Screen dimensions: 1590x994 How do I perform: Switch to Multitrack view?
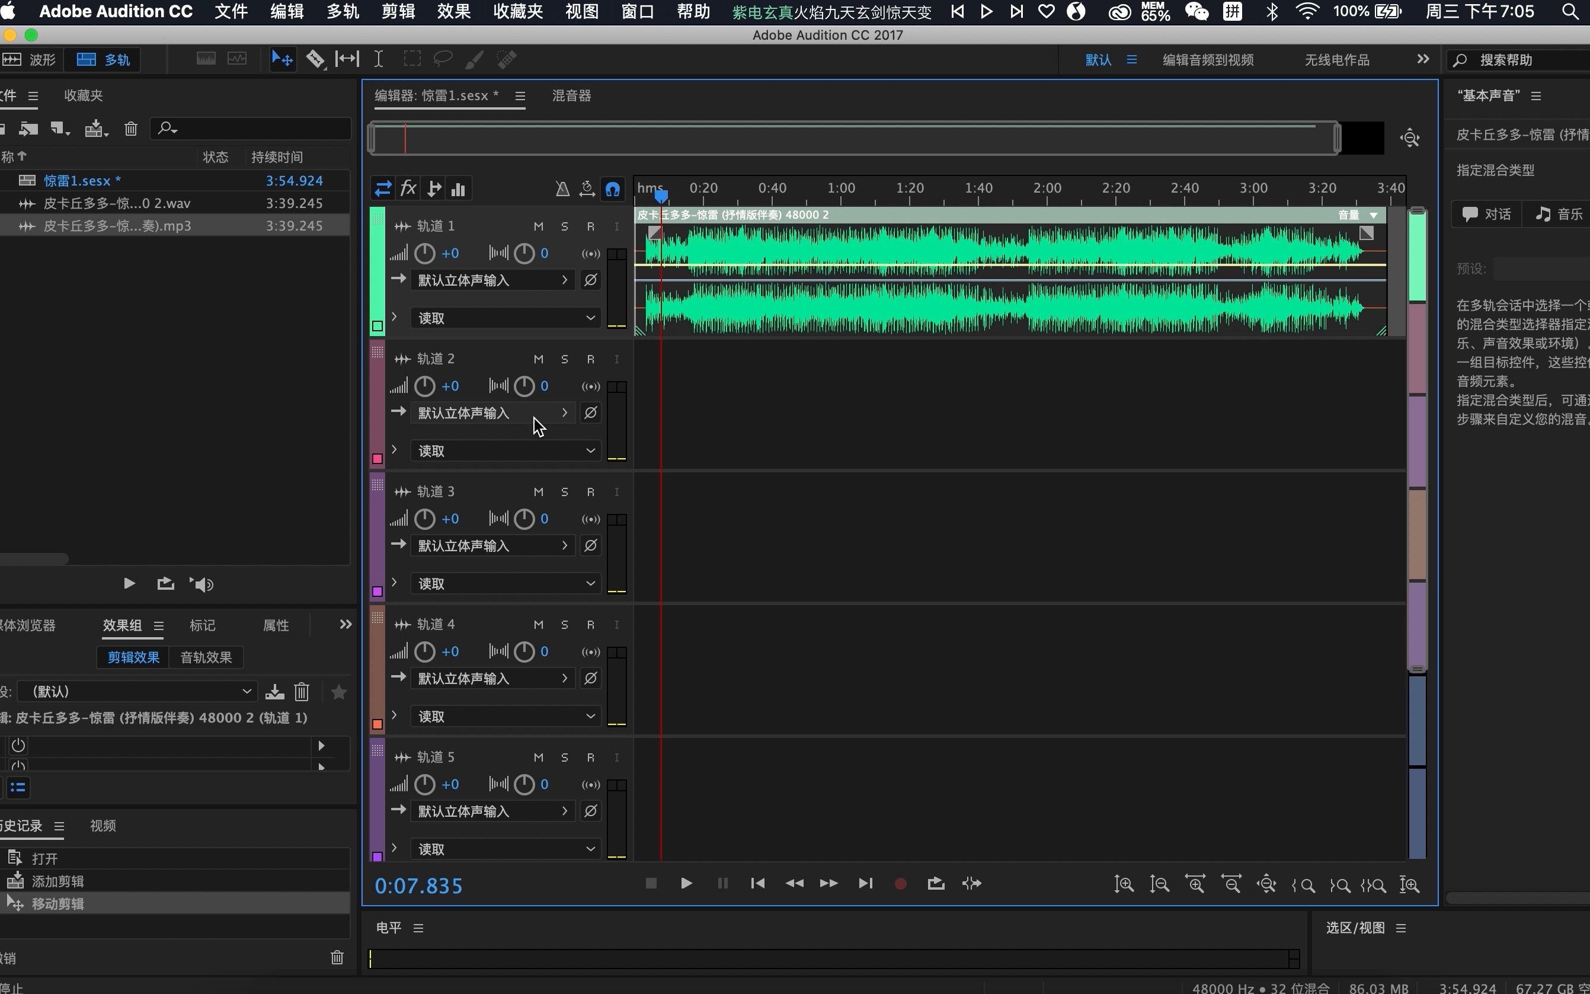(103, 60)
